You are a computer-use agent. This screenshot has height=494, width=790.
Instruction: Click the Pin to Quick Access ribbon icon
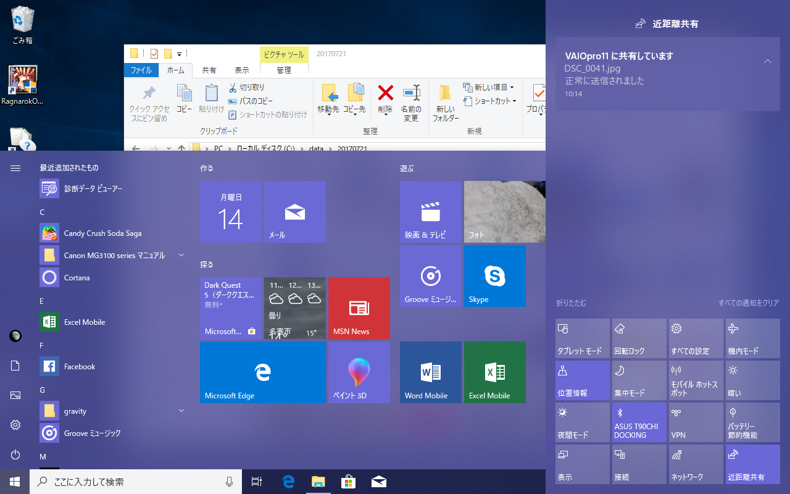(149, 103)
